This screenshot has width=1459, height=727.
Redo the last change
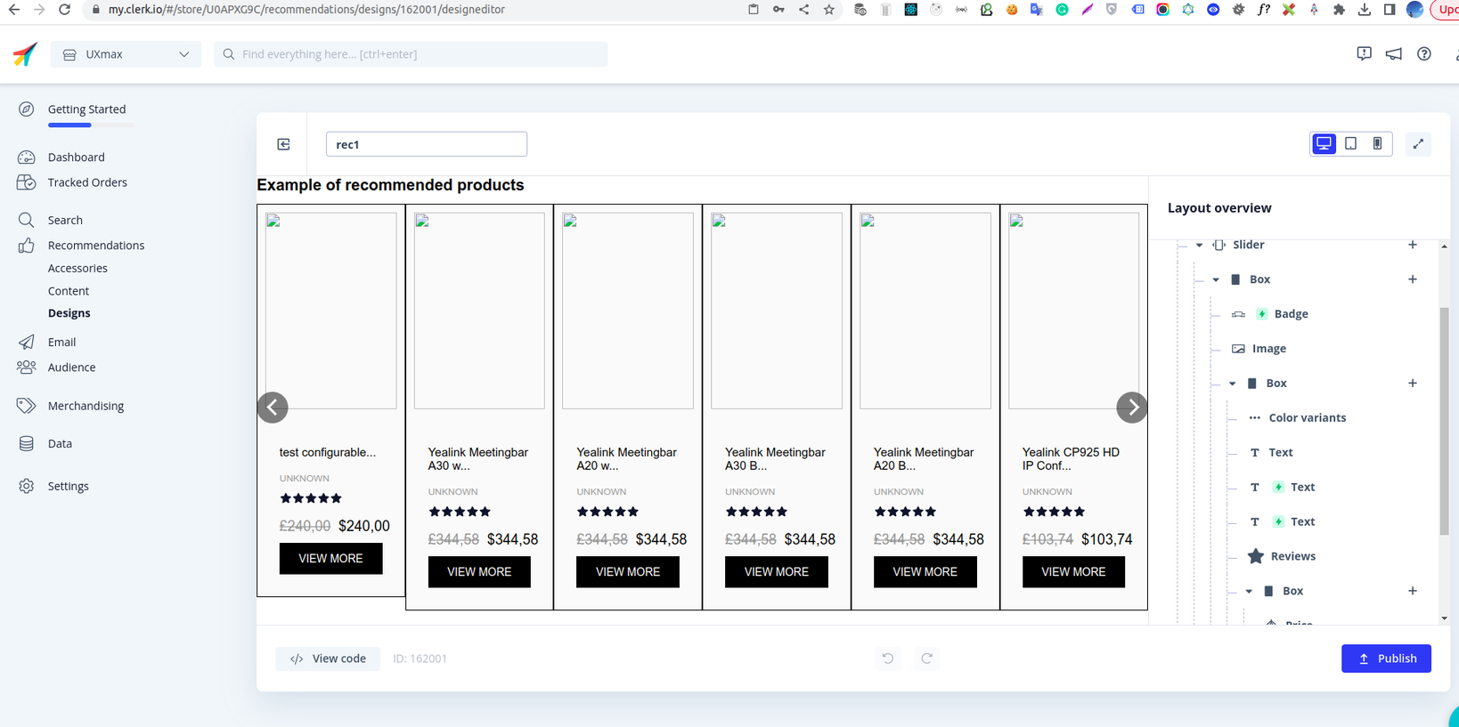coord(927,658)
